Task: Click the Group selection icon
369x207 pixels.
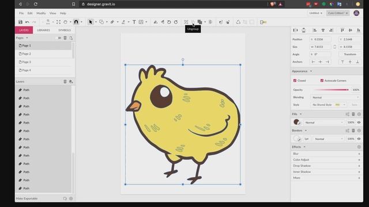Action: coord(186,22)
